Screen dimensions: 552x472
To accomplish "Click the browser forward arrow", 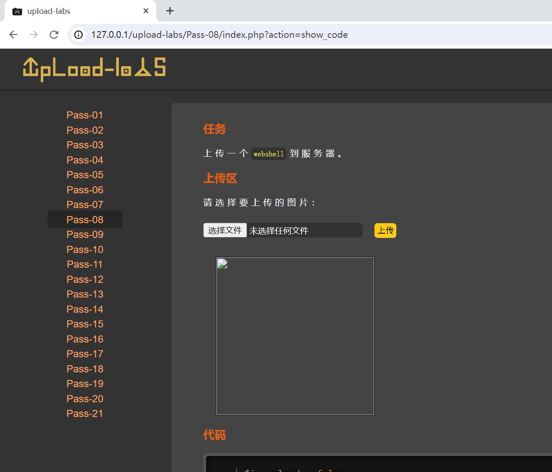I will pyautogui.click(x=34, y=34).
